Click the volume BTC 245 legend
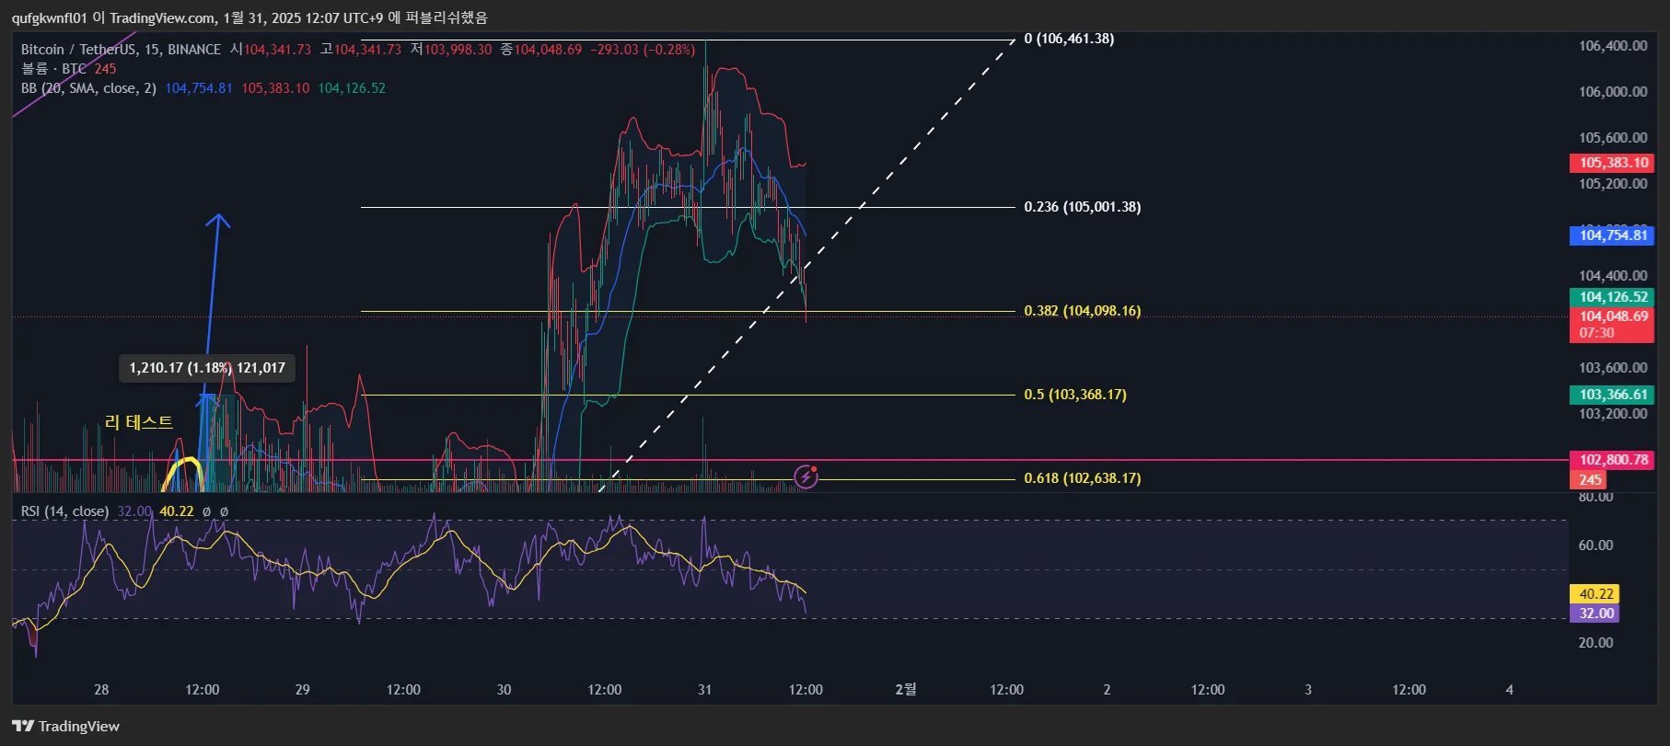This screenshot has width=1670, height=746. click(x=69, y=69)
